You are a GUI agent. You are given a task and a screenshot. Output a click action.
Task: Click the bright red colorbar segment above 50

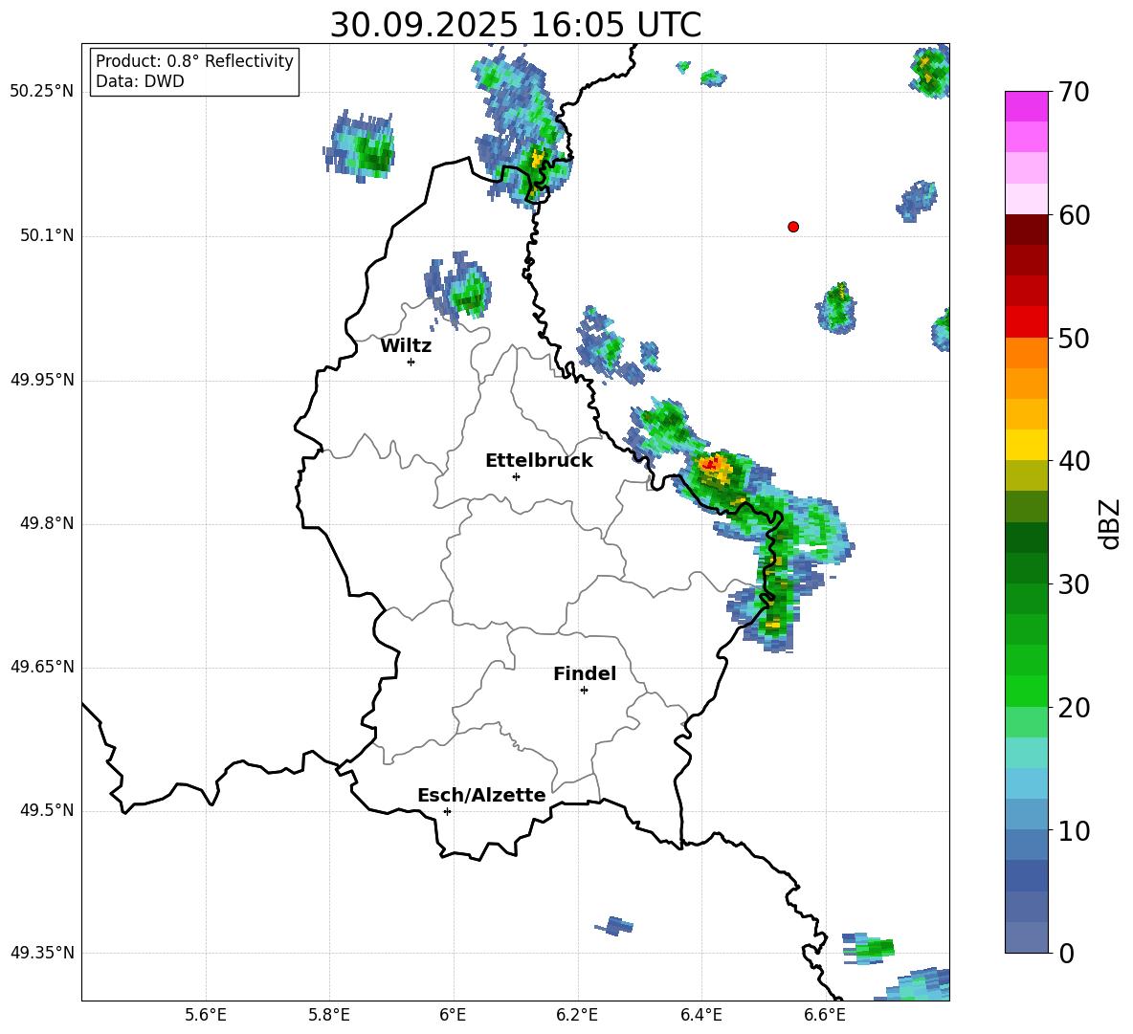[1026, 321]
